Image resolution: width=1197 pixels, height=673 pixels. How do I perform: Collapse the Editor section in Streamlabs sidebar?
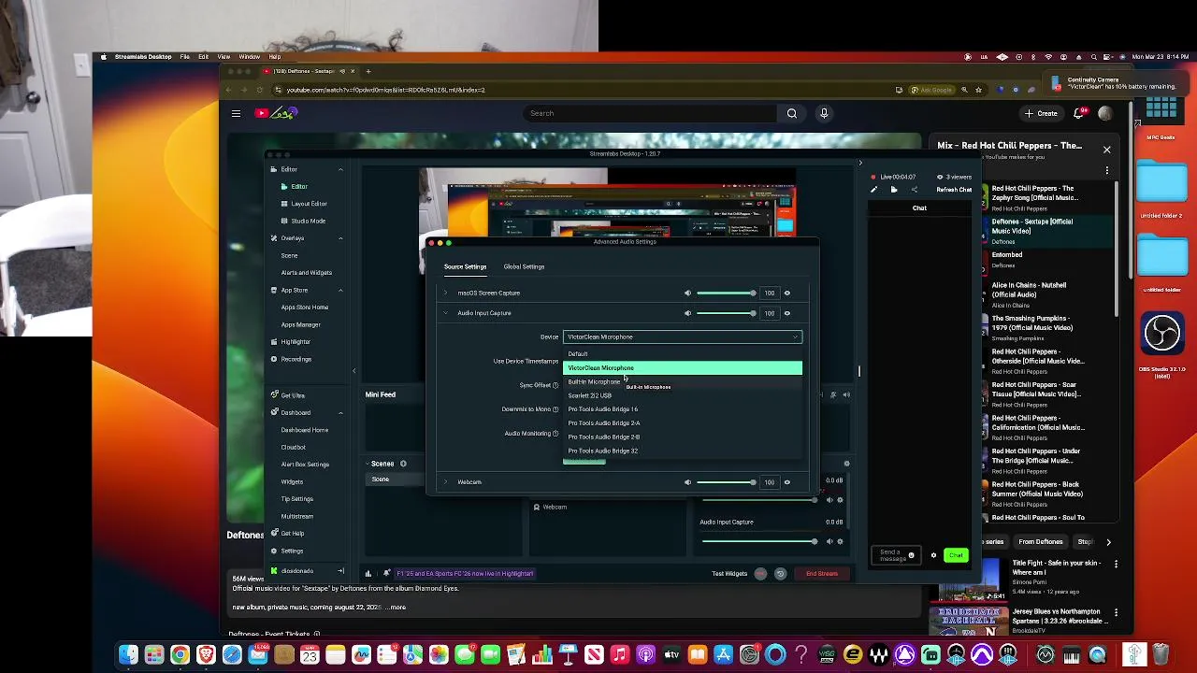tap(340, 169)
